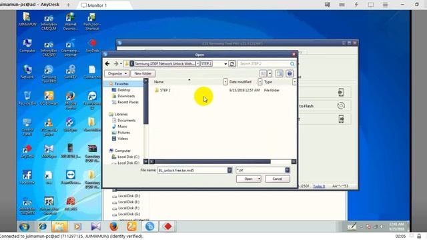Click the Open button
This screenshot has width=427, height=240.
point(246,179)
